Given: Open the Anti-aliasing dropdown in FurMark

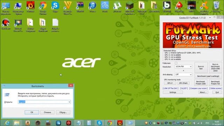Looking at the screenshot, I should point(183,75).
